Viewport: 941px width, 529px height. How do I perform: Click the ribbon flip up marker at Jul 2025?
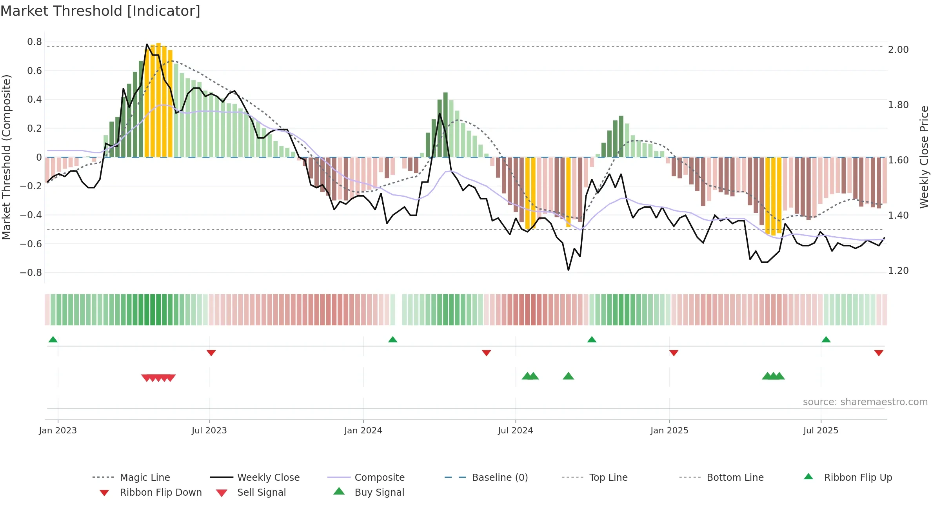click(x=826, y=339)
